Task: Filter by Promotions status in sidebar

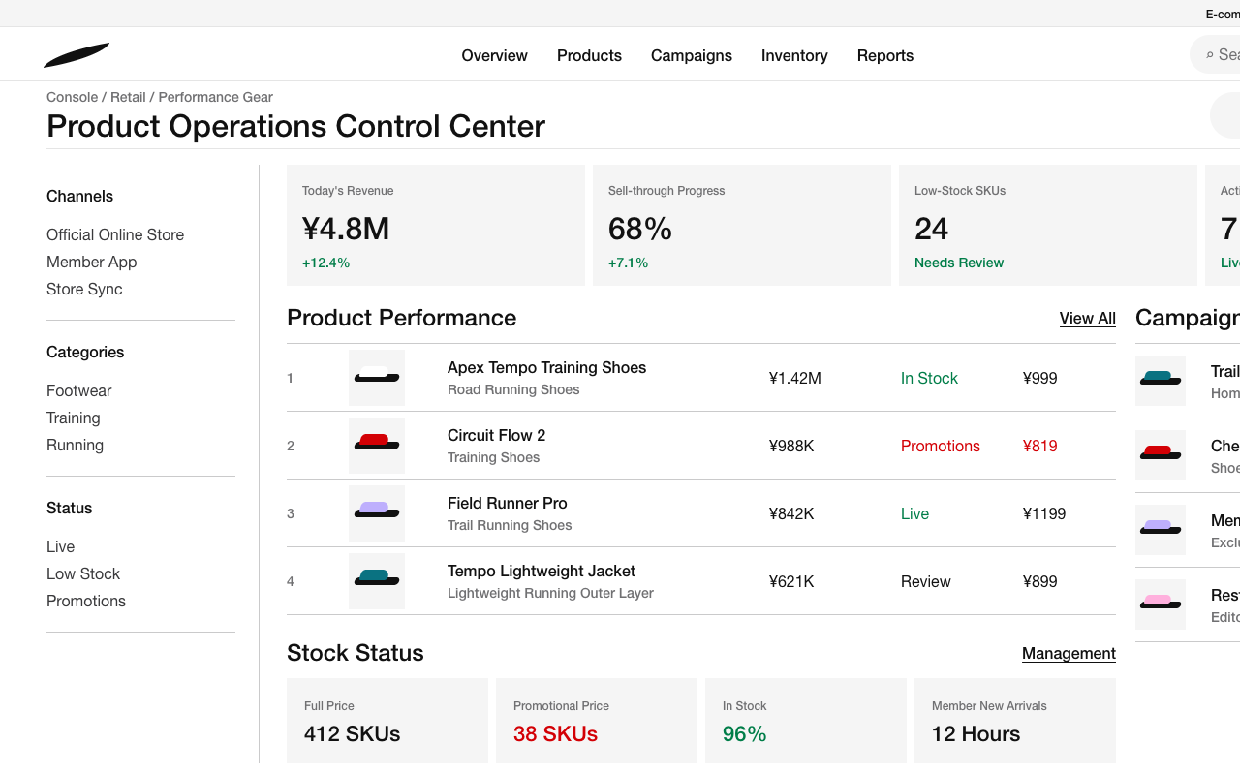Action: 86,601
